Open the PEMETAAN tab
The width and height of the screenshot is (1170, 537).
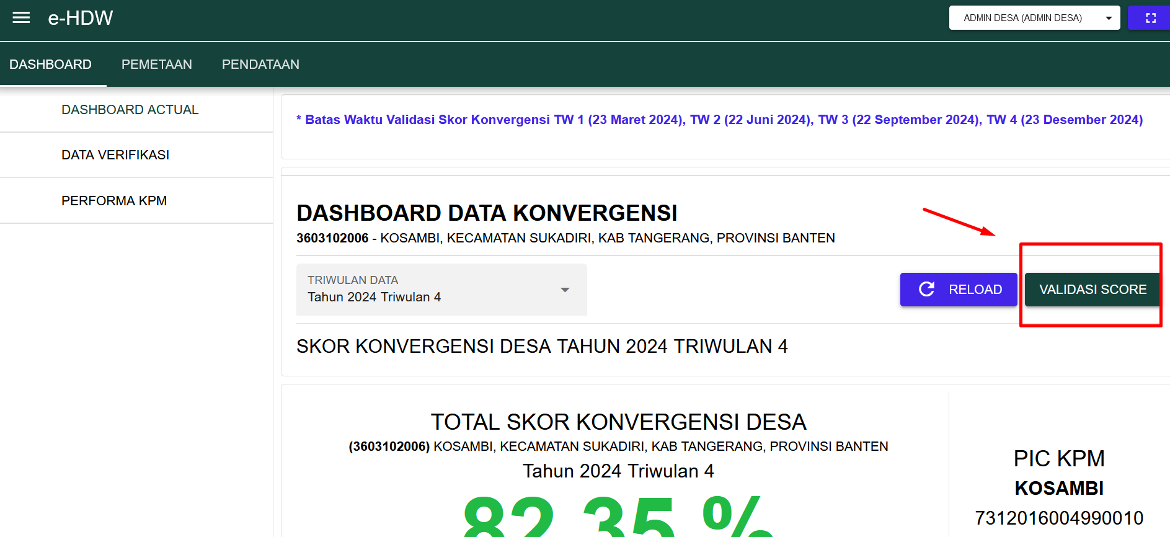tap(157, 64)
